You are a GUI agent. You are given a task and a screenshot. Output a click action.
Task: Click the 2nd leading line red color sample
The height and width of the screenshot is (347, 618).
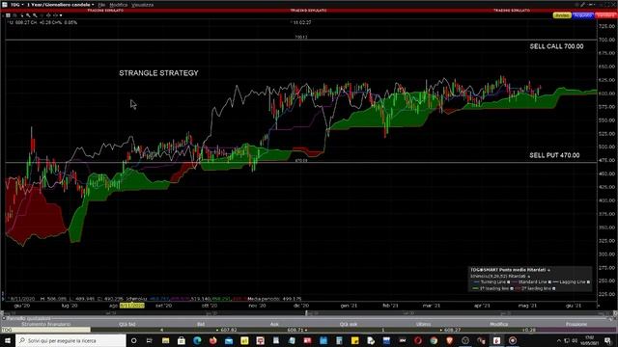pyautogui.click(x=518, y=288)
